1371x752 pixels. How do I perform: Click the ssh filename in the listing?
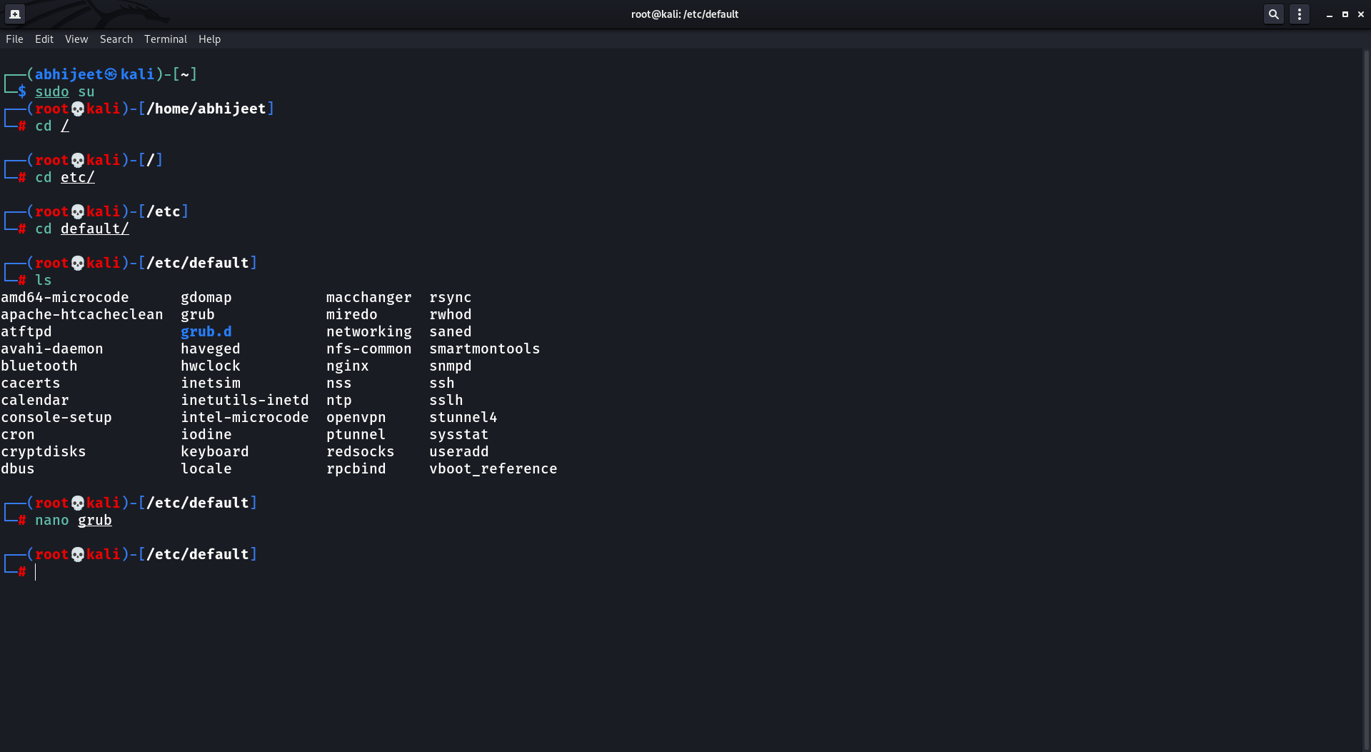tap(442, 383)
